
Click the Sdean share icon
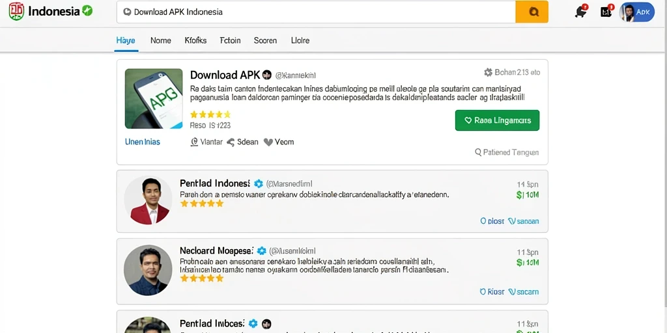click(x=231, y=142)
